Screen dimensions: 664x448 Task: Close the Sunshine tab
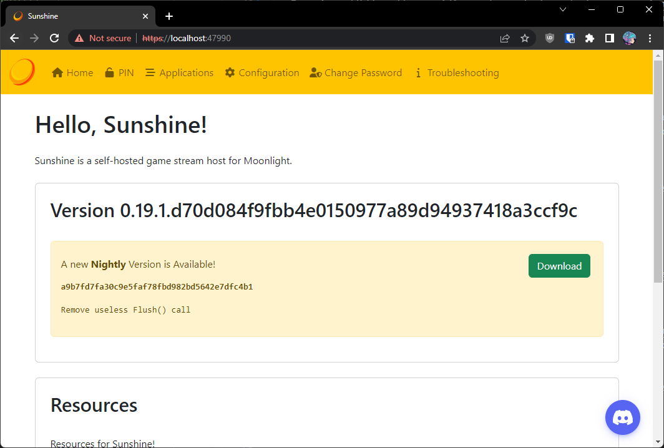pyautogui.click(x=145, y=16)
